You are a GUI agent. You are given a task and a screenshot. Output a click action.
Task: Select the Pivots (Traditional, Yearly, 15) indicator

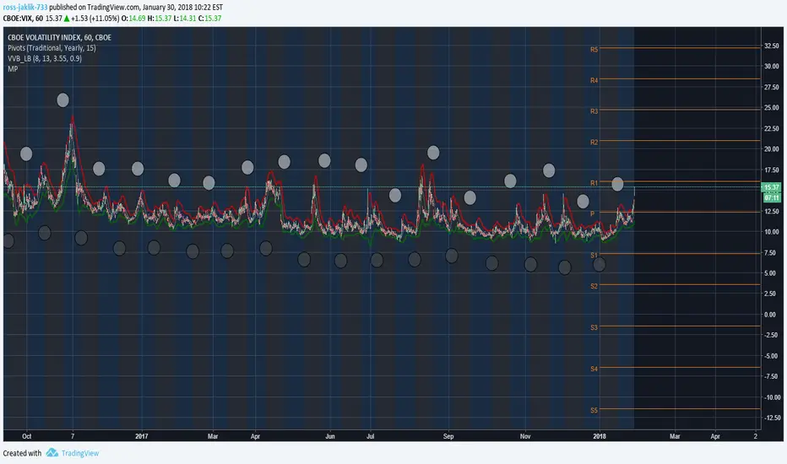[52, 47]
